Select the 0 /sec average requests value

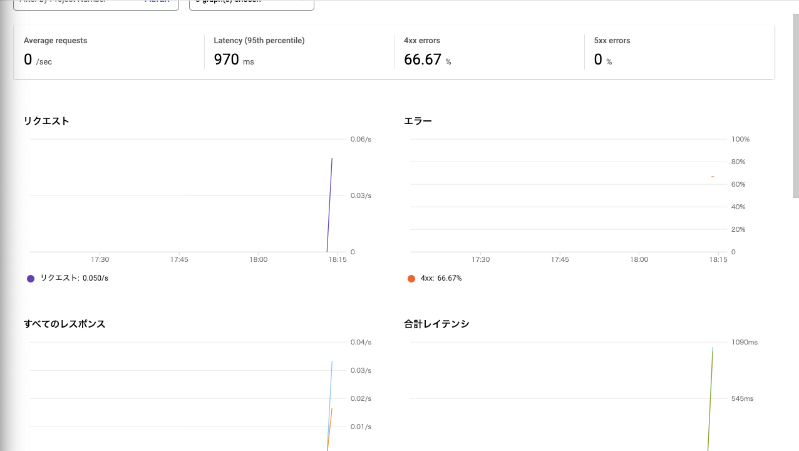[38, 60]
